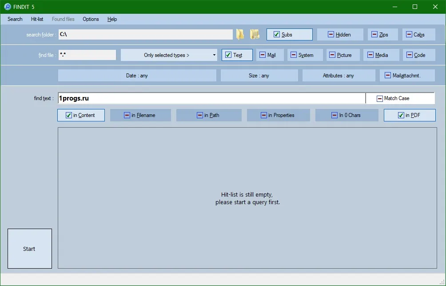Enable the in Path option

(209, 115)
